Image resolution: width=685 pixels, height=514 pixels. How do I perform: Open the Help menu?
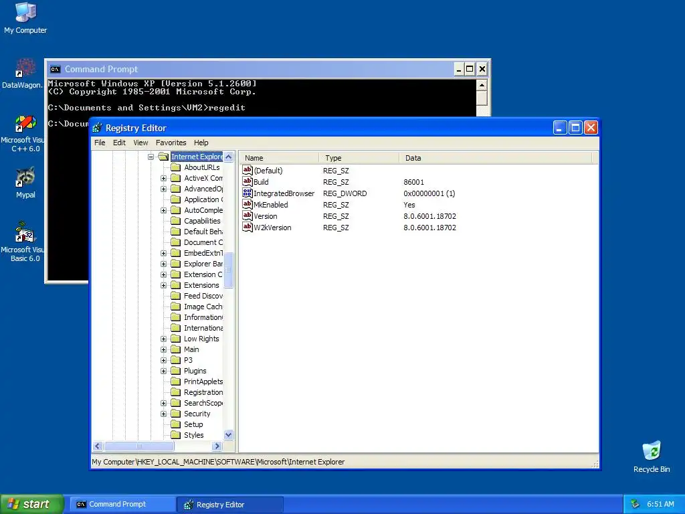click(x=201, y=143)
